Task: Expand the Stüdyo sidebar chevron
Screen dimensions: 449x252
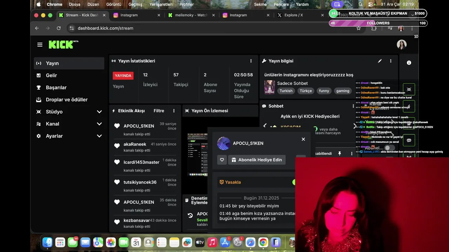Action: (99, 112)
